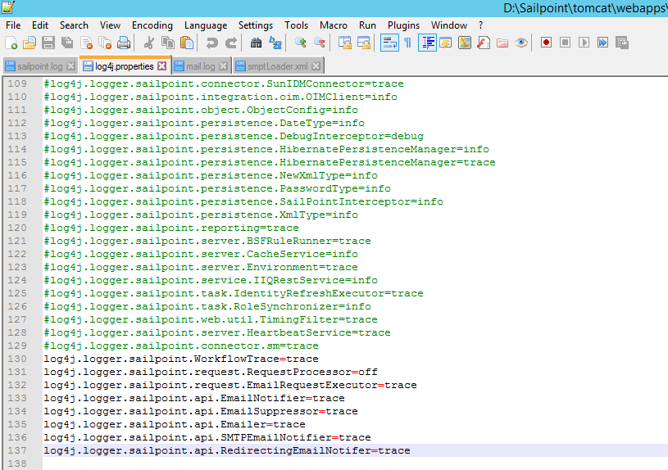Click the Save file toolbar icon

pyautogui.click(x=48, y=43)
